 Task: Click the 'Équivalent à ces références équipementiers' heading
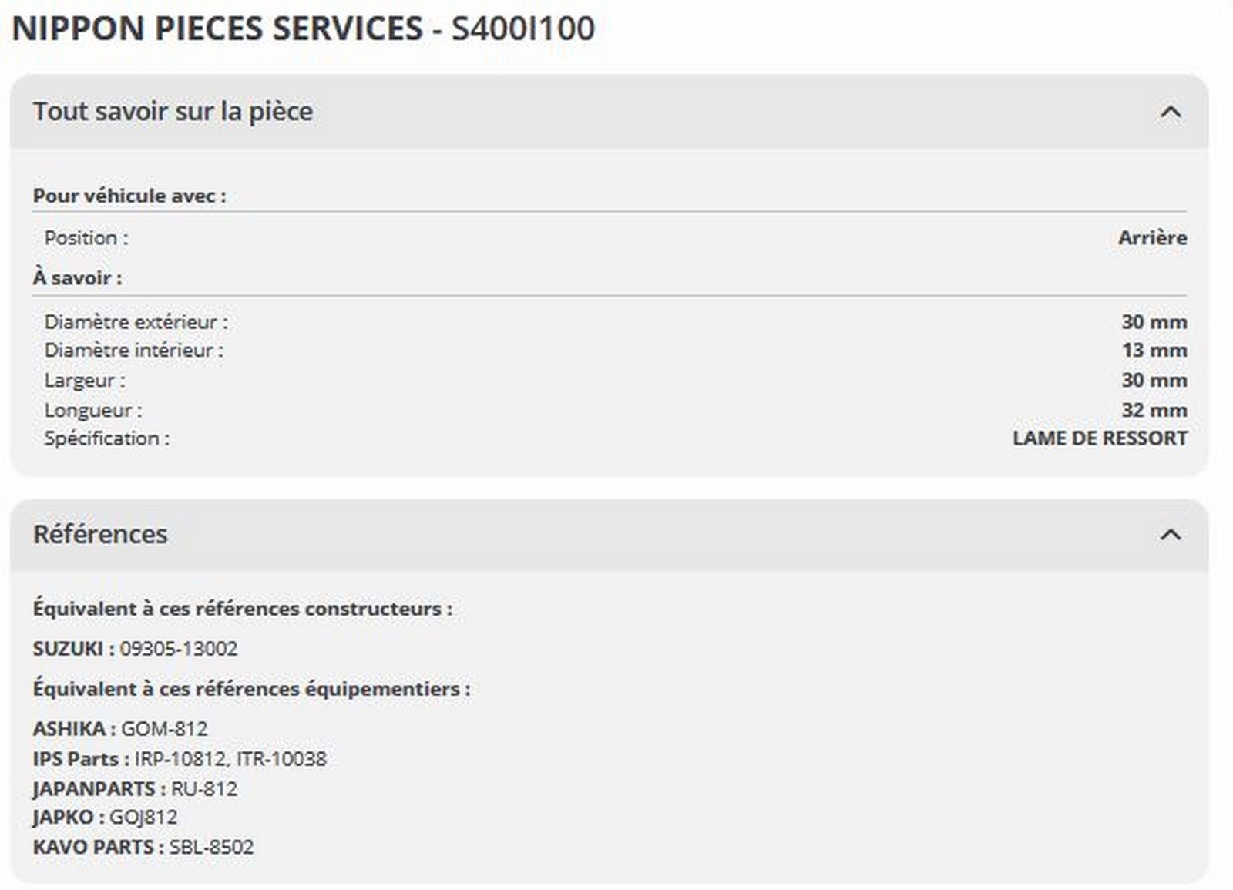(x=251, y=689)
